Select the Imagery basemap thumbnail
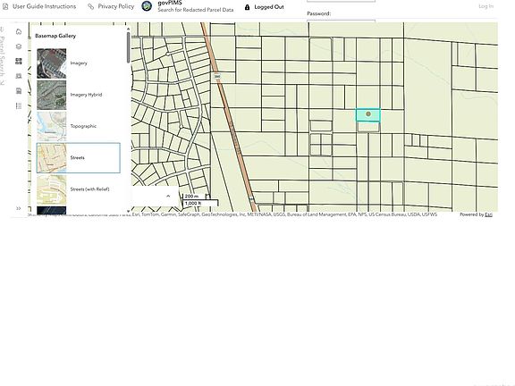 point(52,63)
